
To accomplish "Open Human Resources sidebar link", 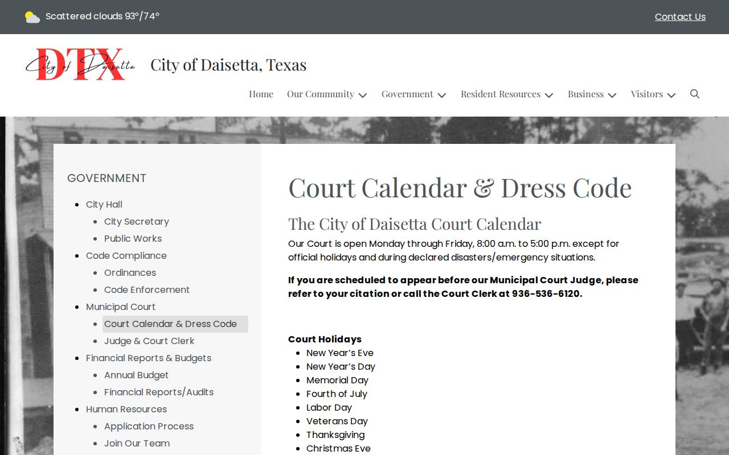I will 126,409.
